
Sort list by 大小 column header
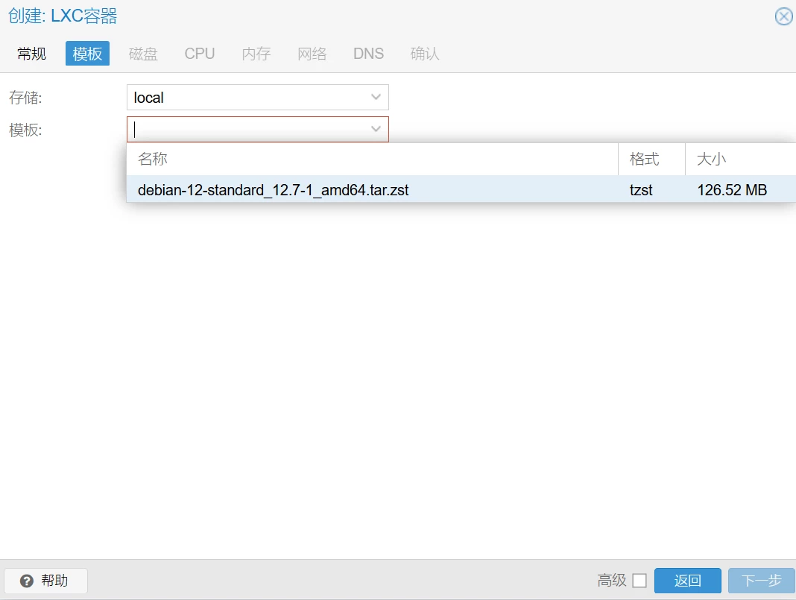tap(739, 160)
